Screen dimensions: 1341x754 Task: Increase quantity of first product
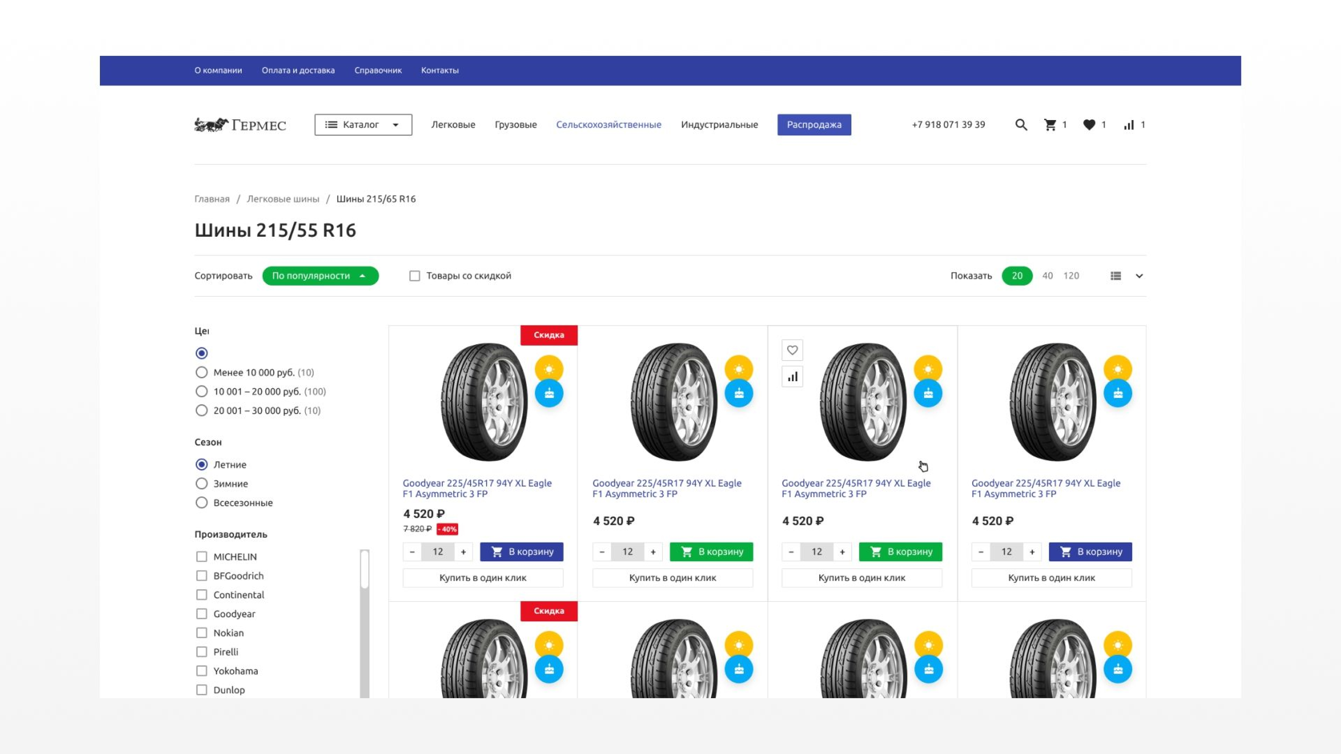coord(463,552)
